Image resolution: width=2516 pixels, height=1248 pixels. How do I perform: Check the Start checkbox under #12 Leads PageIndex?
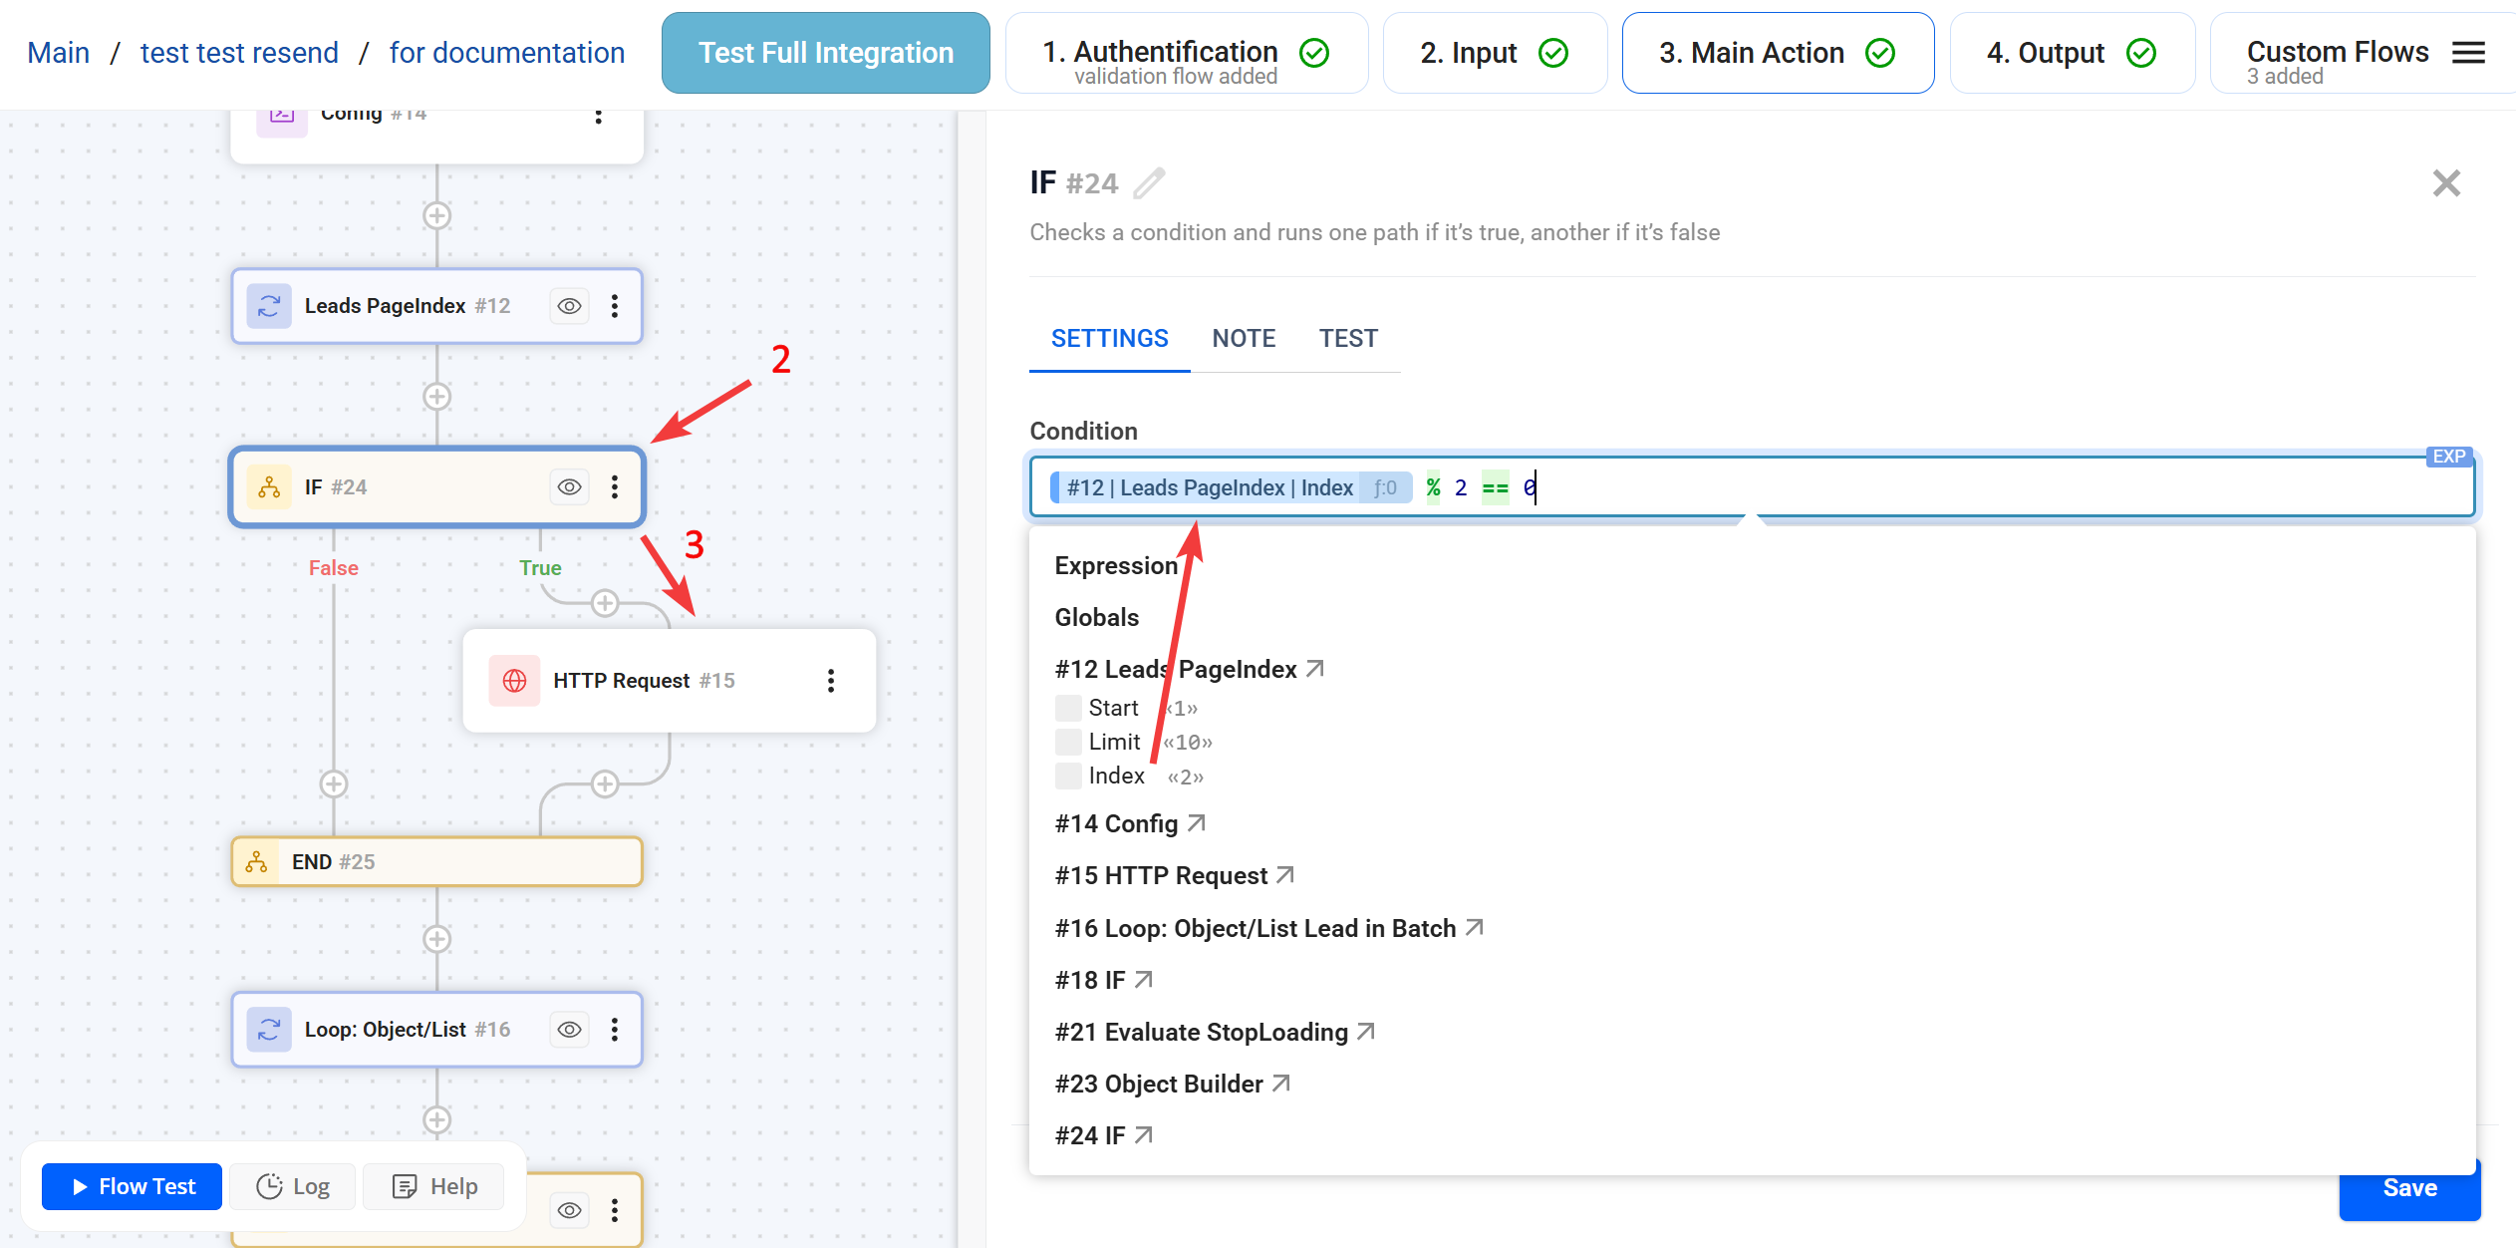click(1067, 707)
